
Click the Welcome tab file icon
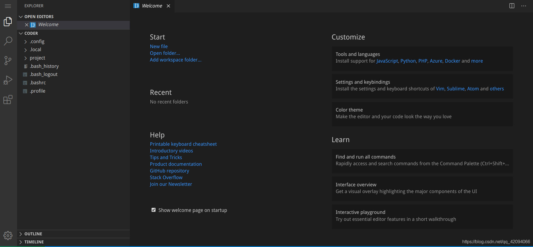tap(136, 6)
